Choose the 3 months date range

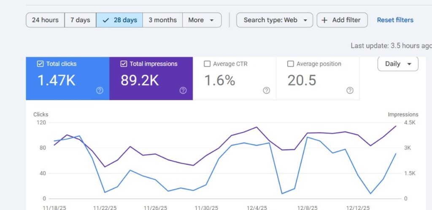click(x=162, y=20)
